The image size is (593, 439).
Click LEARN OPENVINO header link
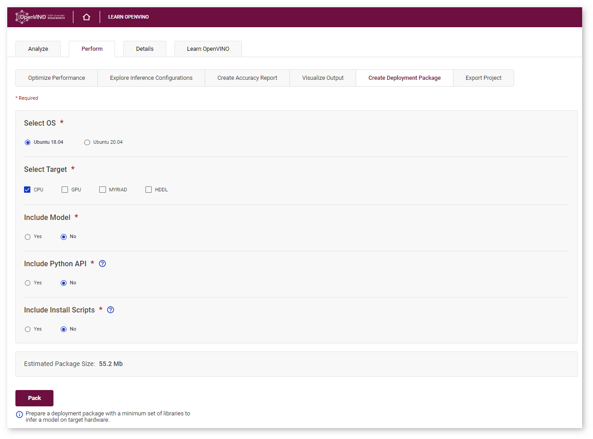click(128, 17)
